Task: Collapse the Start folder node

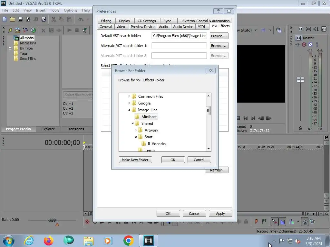Action: 136,137
